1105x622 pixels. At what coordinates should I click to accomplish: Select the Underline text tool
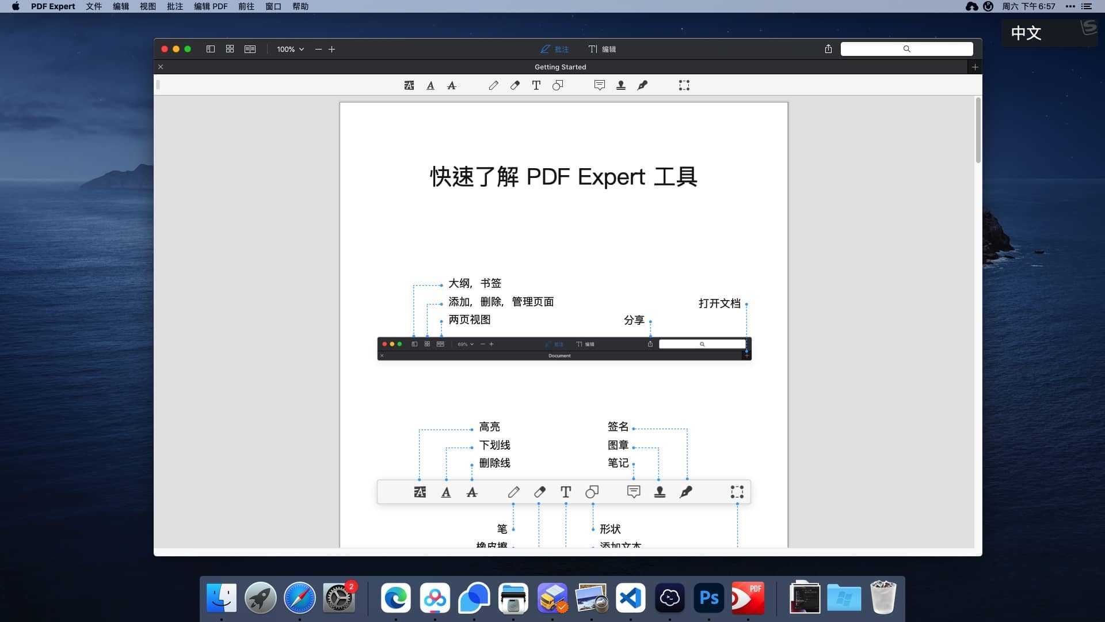(x=430, y=85)
